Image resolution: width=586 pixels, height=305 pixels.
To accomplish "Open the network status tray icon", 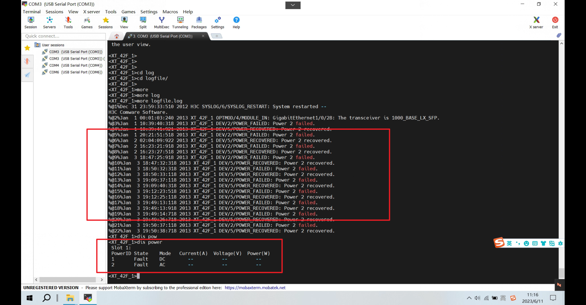I will click(487, 298).
